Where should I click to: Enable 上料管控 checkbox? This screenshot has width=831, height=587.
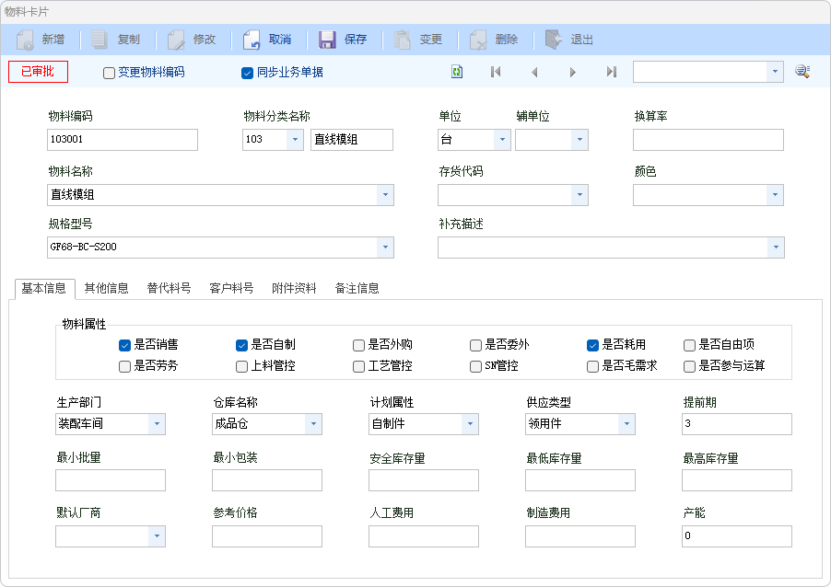point(241,366)
